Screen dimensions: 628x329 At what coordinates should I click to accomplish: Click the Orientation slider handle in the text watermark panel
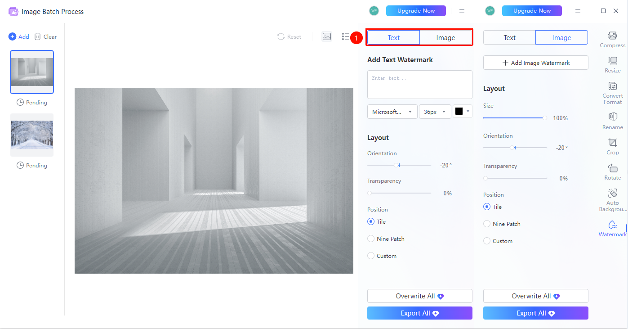[396, 165]
